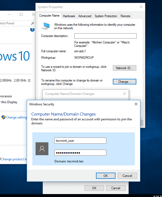Image resolution: width=162 pixels, height=197 pixels.
Task: Click the blue help question mark icon
Action: pyautogui.click(x=32, y=30)
